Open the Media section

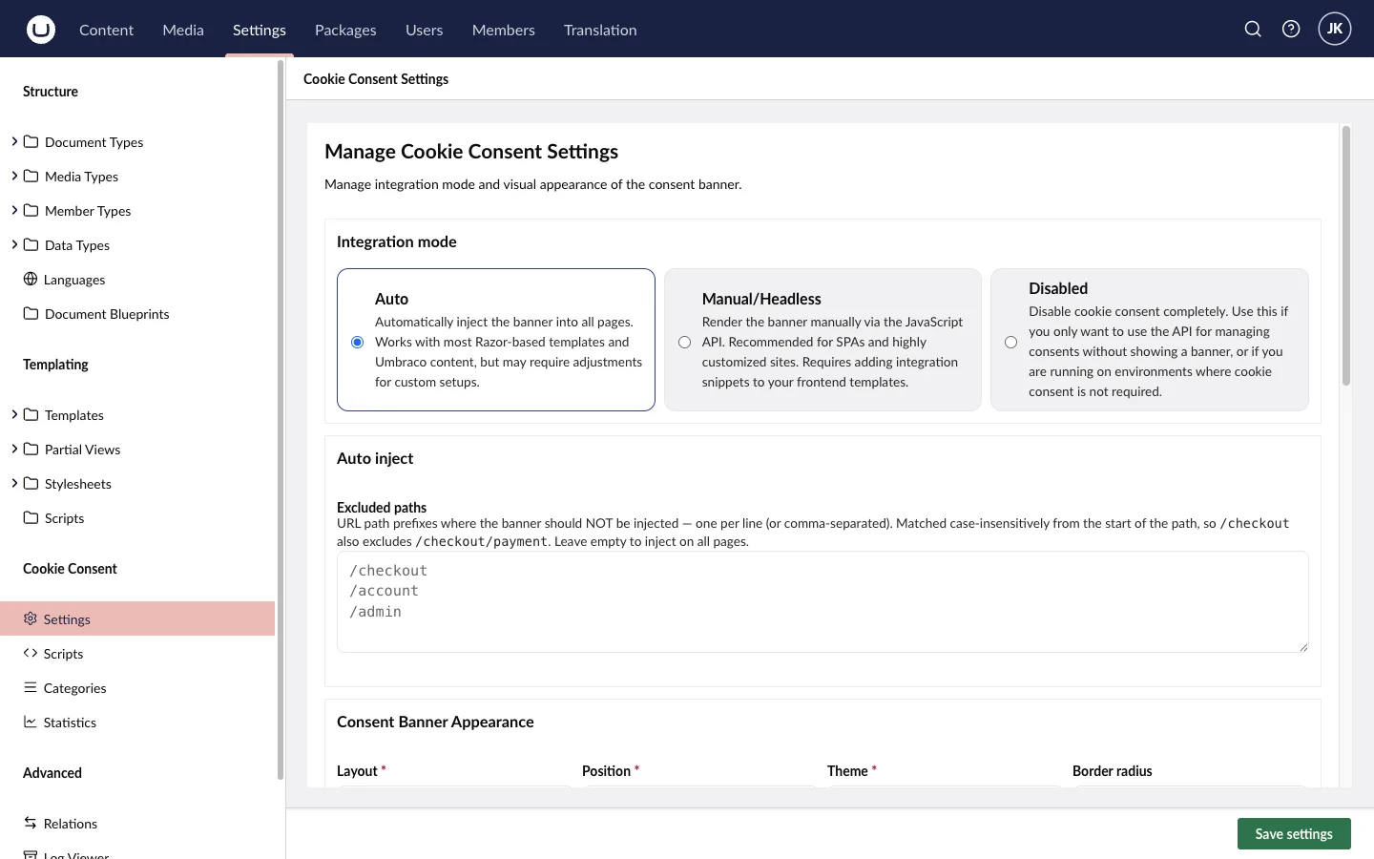tap(183, 30)
